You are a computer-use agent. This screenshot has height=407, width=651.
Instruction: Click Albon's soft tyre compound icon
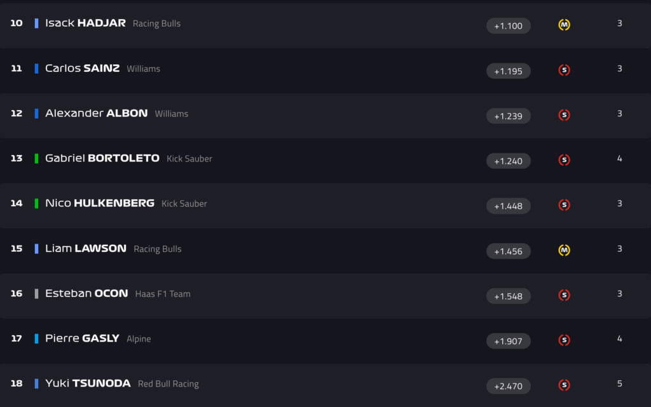pyautogui.click(x=564, y=115)
